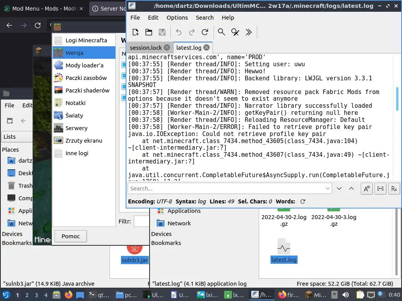Image resolution: width=402 pixels, height=301 pixels.
Task: Open the File menu in left file manager
Action: pyautogui.click(x=9, y=105)
